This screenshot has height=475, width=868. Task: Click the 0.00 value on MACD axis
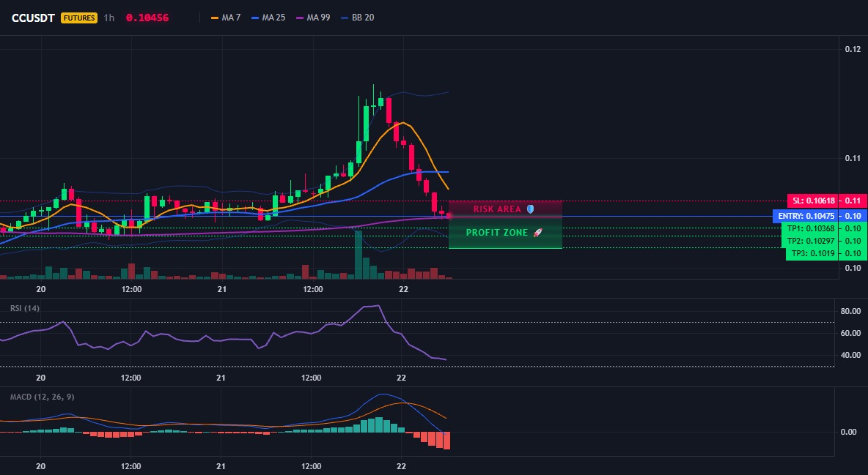pos(849,432)
